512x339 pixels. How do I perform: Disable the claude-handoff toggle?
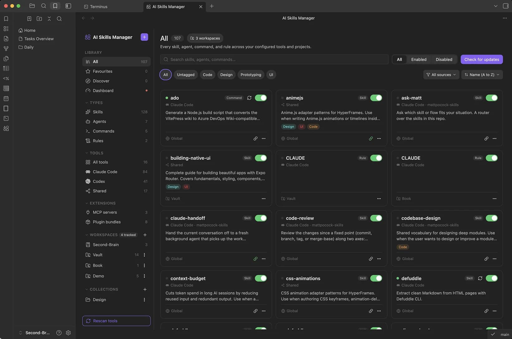click(x=261, y=218)
